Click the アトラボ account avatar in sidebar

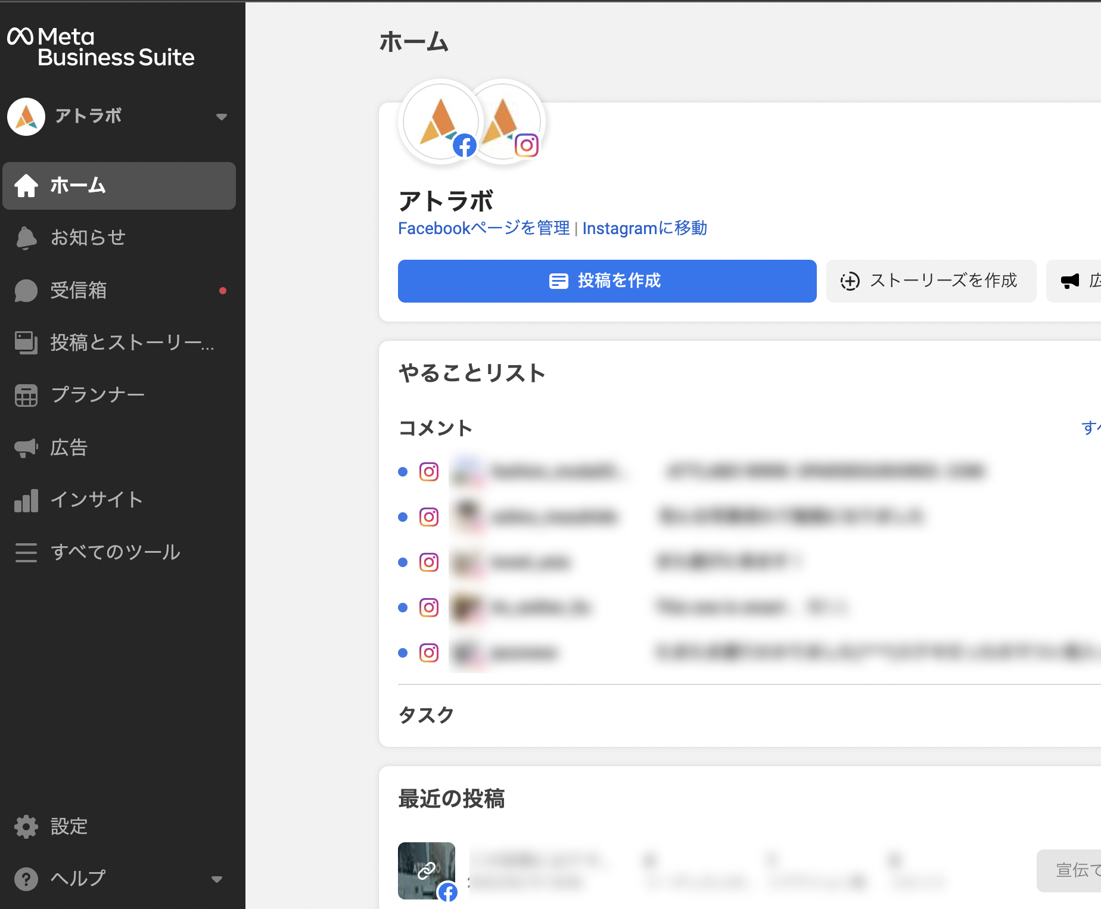[26, 117]
